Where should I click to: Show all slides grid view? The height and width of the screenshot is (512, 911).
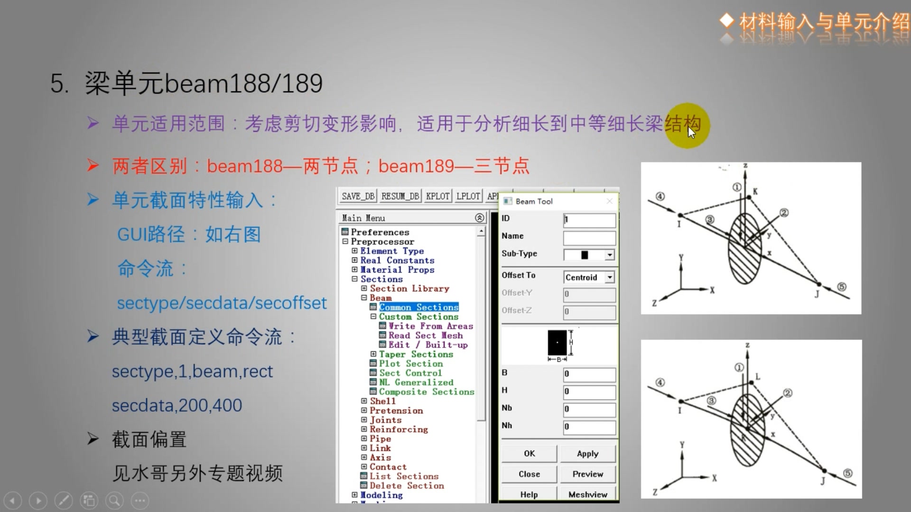point(89,501)
